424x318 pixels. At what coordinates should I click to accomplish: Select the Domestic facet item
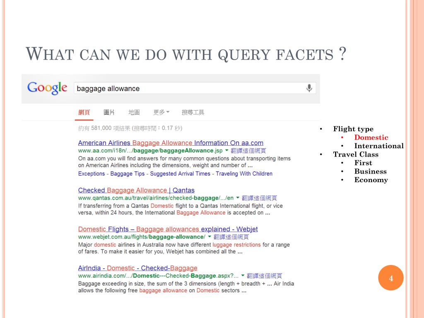pos(371,137)
